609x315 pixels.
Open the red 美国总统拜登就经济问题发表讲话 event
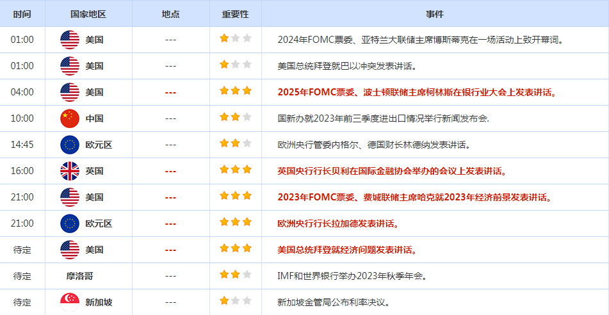point(349,250)
